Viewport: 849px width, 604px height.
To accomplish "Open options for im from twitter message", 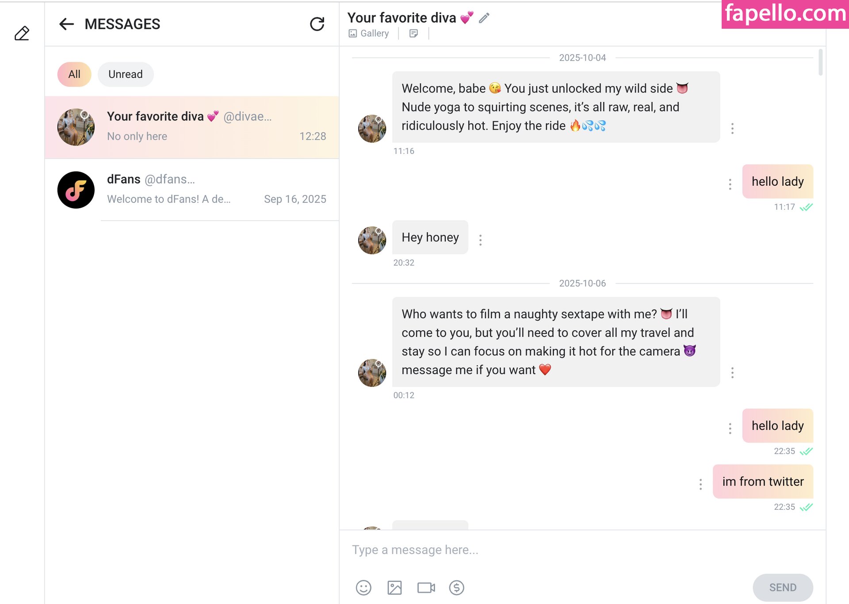I will (x=700, y=485).
